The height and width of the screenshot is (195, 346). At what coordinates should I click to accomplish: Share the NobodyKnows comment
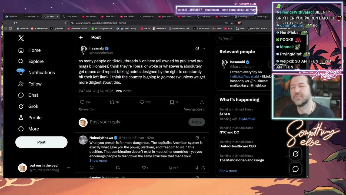(x=203, y=168)
